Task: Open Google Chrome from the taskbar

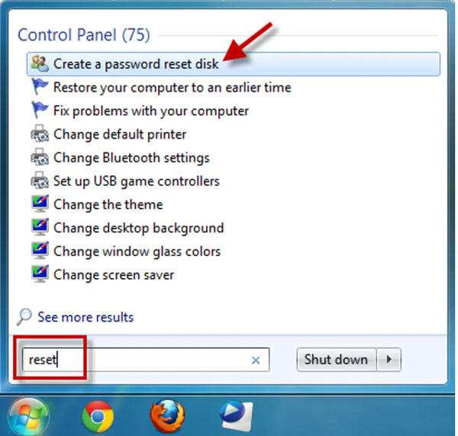Action: 98,416
